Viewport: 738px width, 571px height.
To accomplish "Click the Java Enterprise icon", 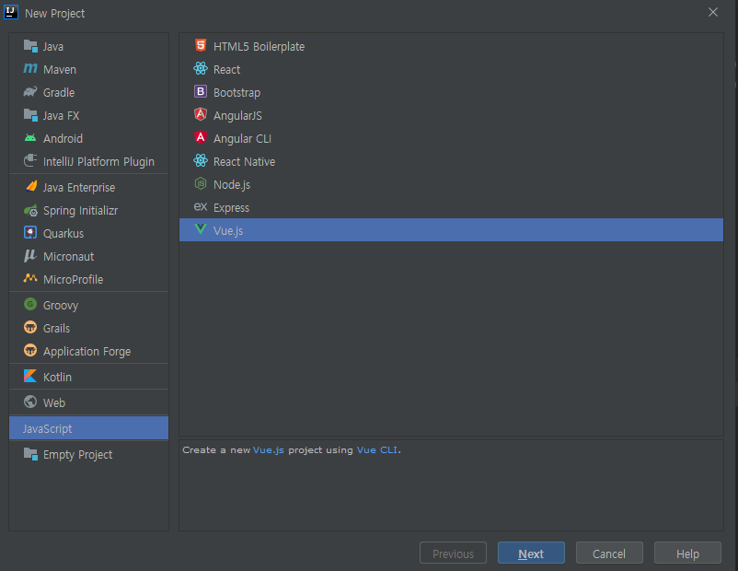I will click(x=30, y=187).
